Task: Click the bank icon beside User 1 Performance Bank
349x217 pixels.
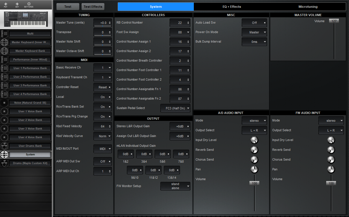Action: click(x=4, y=68)
